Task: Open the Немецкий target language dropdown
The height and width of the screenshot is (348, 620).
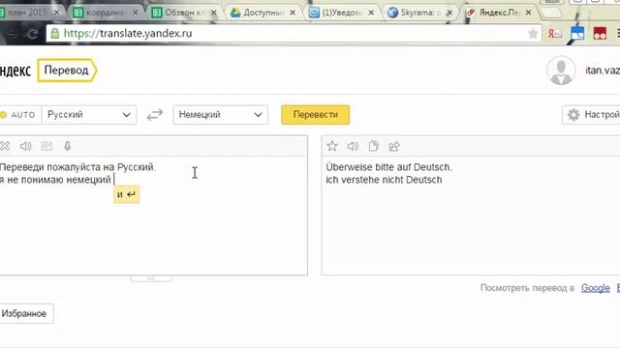Action: tap(220, 115)
